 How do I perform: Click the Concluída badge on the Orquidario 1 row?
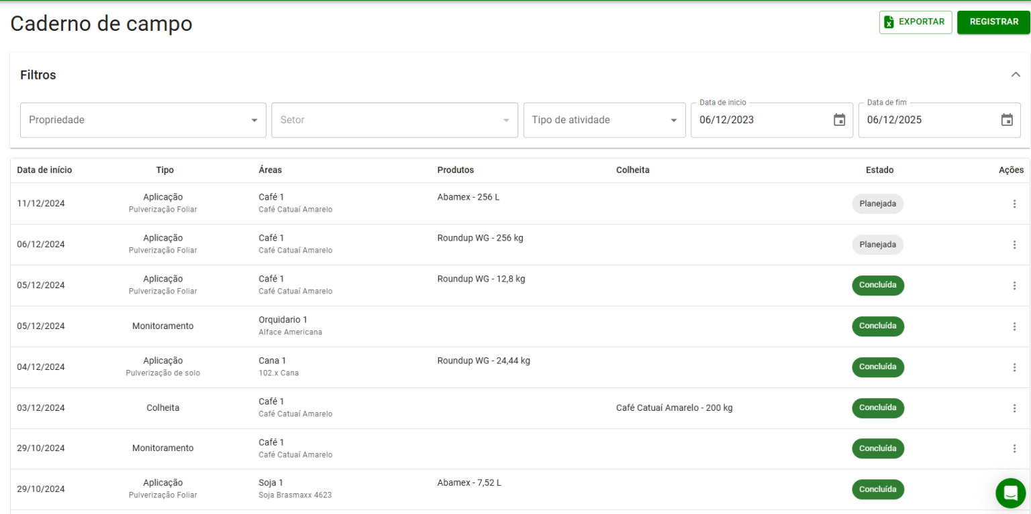(x=878, y=326)
